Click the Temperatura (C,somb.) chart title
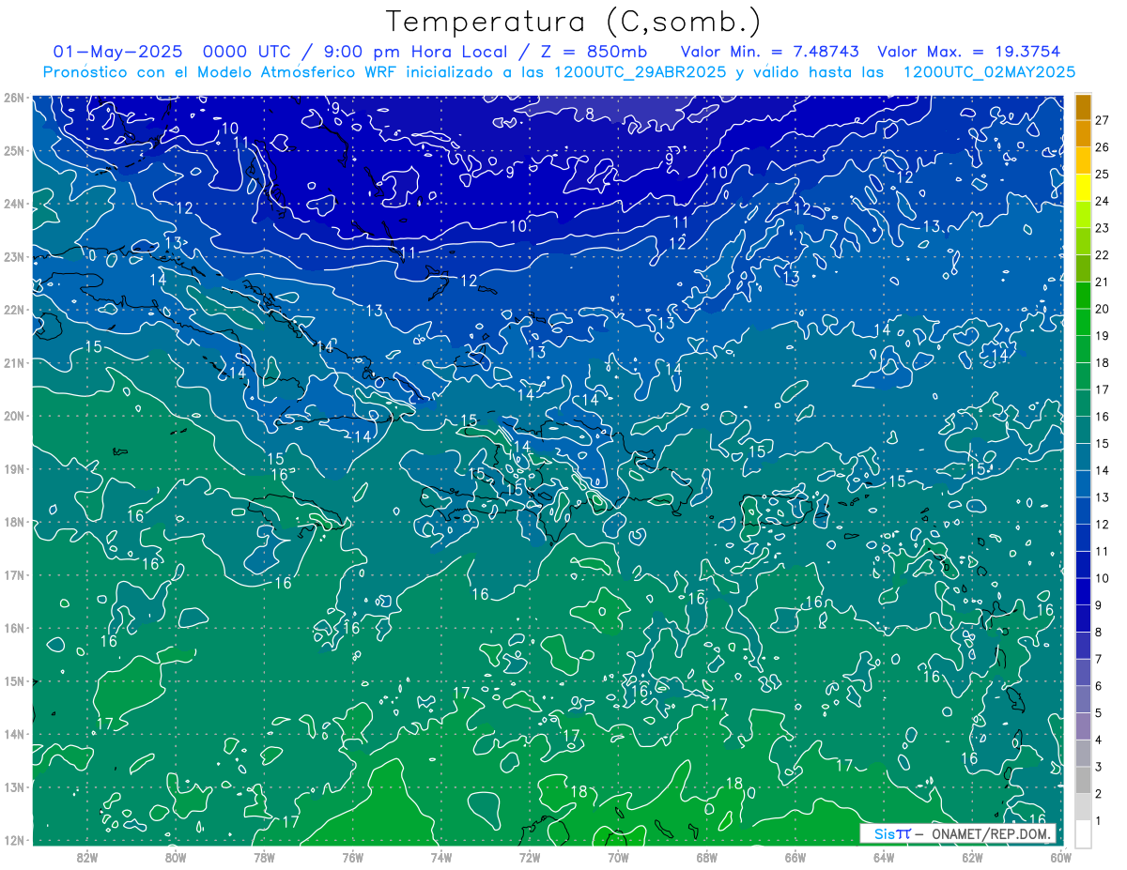The width and height of the screenshot is (1127, 870). [x=574, y=22]
